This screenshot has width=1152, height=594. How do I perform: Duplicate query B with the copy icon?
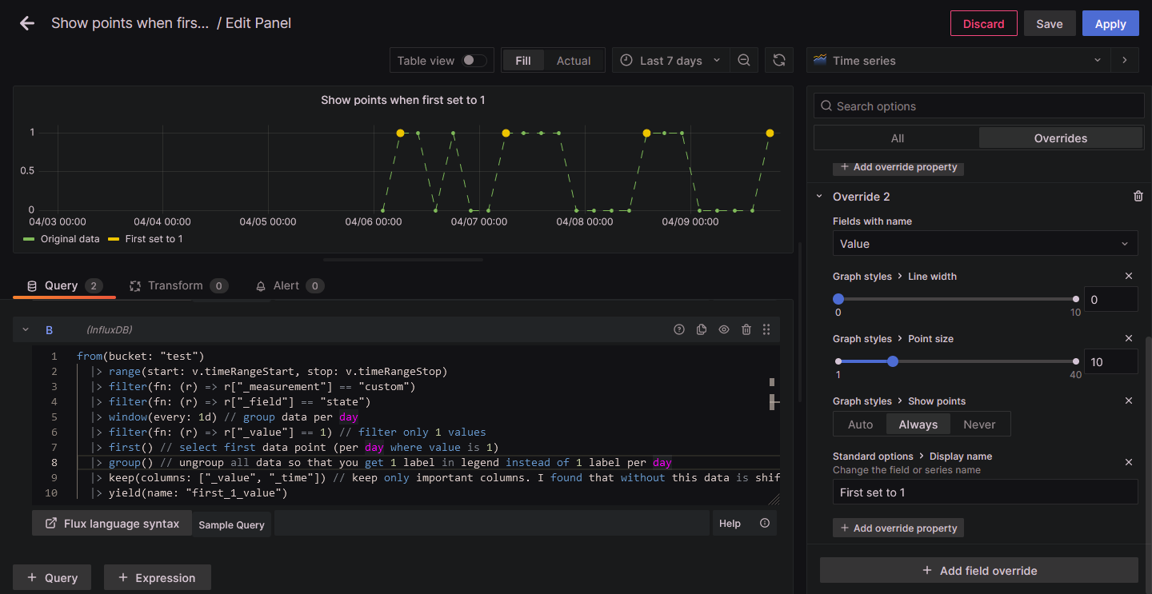[702, 329]
